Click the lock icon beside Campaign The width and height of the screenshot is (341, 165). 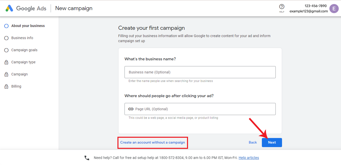point(7,74)
